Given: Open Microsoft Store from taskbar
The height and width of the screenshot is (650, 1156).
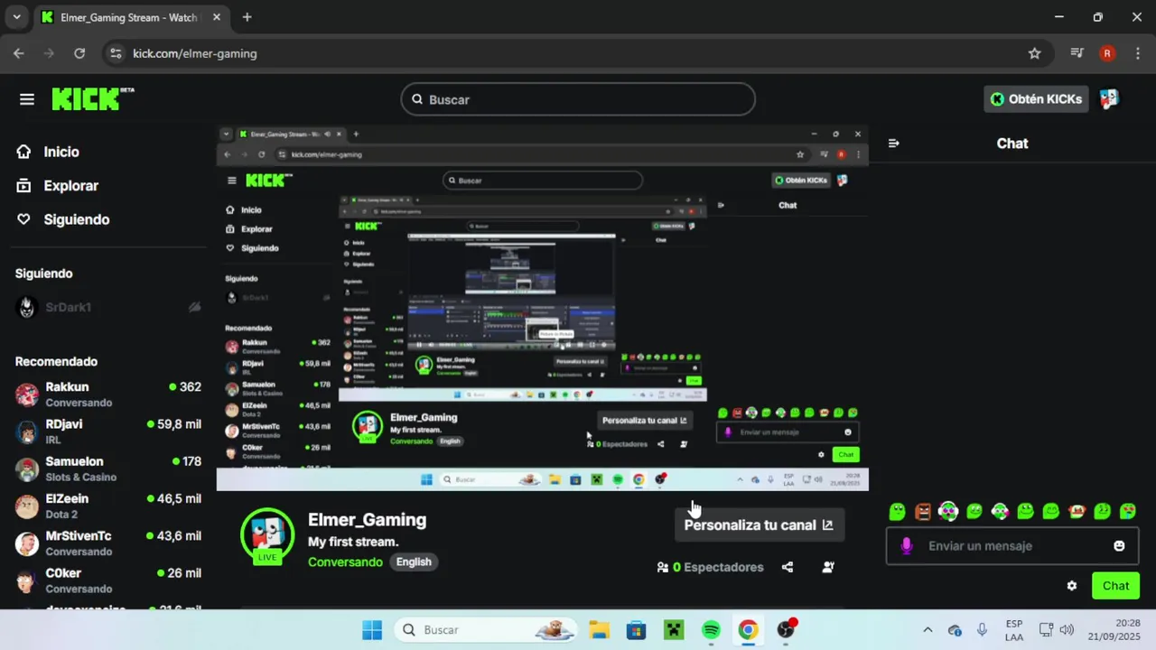Looking at the screenshot, I should coord(637,630).
